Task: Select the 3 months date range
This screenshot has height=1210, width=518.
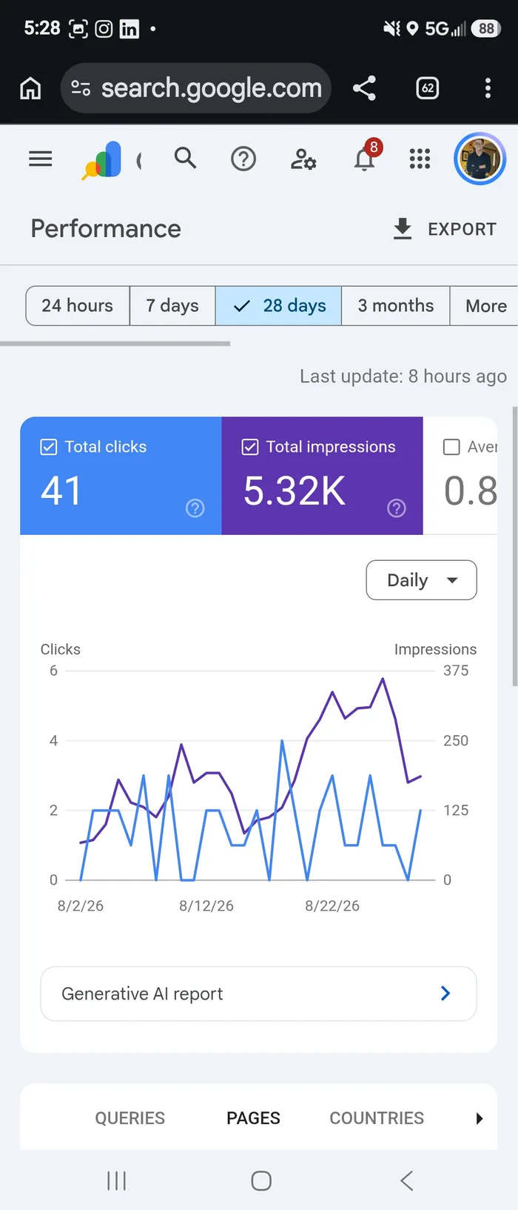Action: pos(396,306)
